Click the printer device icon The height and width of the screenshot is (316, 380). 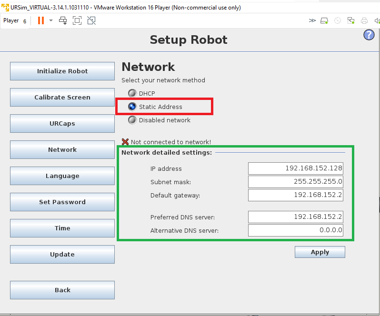coord(364,20)
